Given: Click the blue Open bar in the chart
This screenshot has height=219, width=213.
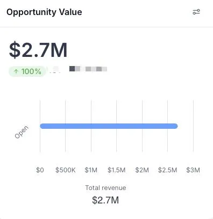Looking at the screenshot, I should [109, 126].
